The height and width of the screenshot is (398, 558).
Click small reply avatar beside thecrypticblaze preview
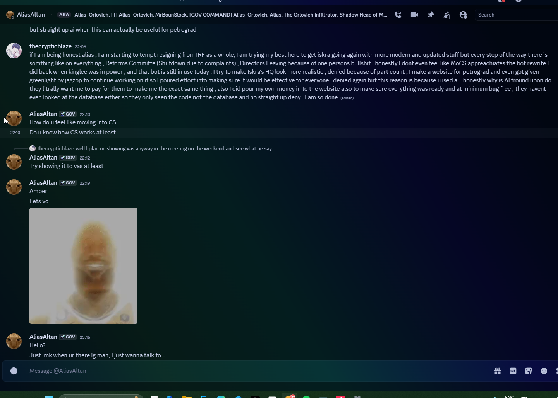(33, 148)
